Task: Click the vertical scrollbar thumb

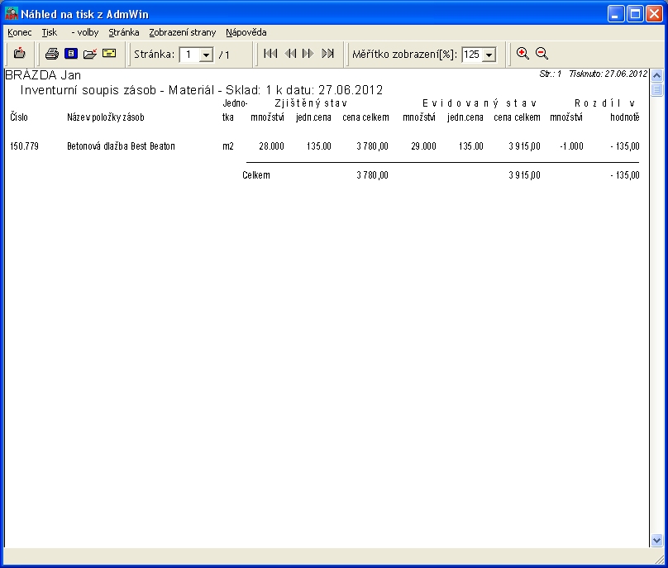Action: tap(657, 89)
